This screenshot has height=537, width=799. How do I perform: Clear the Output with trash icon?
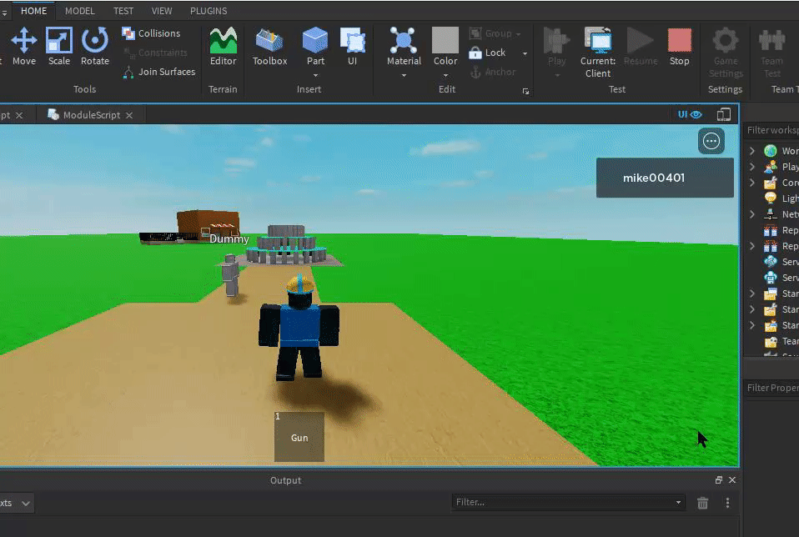(702, 503)
